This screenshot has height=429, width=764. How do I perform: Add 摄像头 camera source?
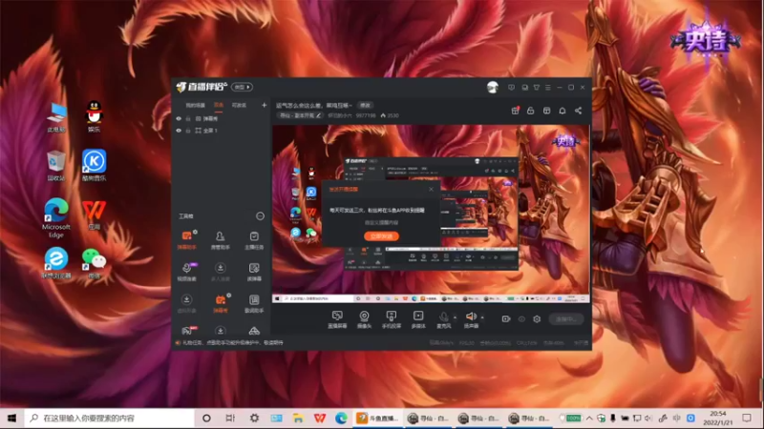coord(364,319)
